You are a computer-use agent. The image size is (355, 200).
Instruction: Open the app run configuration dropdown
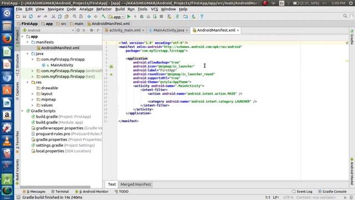click(x=116, y=17)
